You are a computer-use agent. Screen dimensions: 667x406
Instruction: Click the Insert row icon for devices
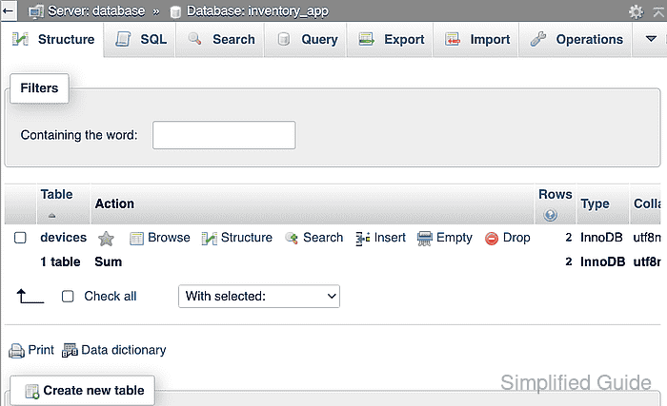coord(362,239)
